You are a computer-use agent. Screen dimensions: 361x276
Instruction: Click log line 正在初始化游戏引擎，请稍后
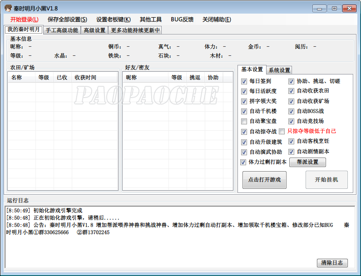point(63,218)
